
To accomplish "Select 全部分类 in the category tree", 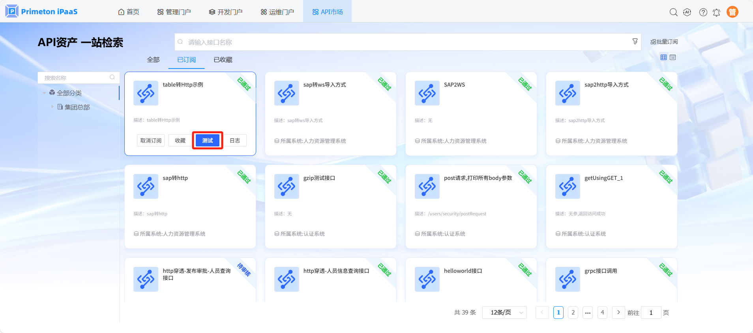I will click(69, 93).
